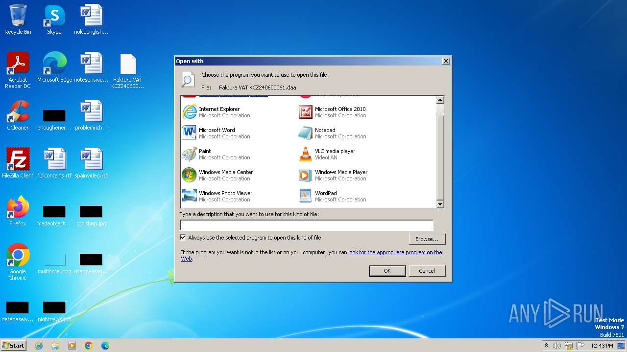The image size is (627, 352).
Task: Select databasew desktop file
Action: pos(18,312)
